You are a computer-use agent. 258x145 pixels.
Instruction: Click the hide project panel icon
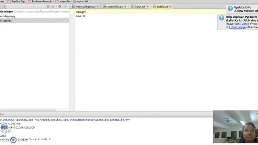click(66, 6)
